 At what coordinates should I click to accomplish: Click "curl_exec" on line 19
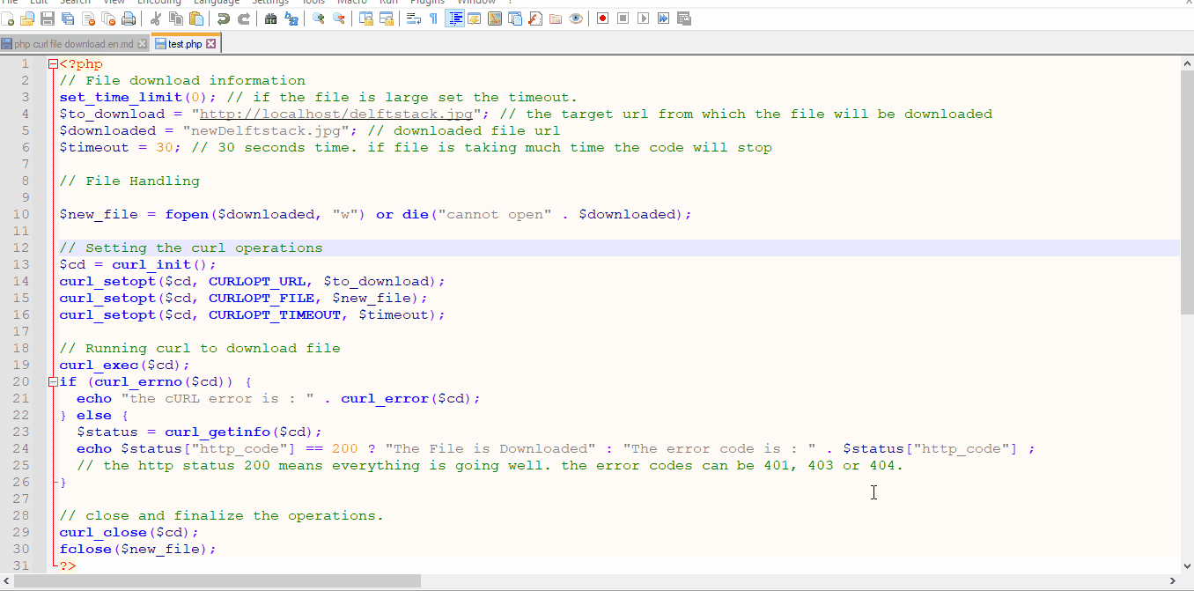point(99,365)
